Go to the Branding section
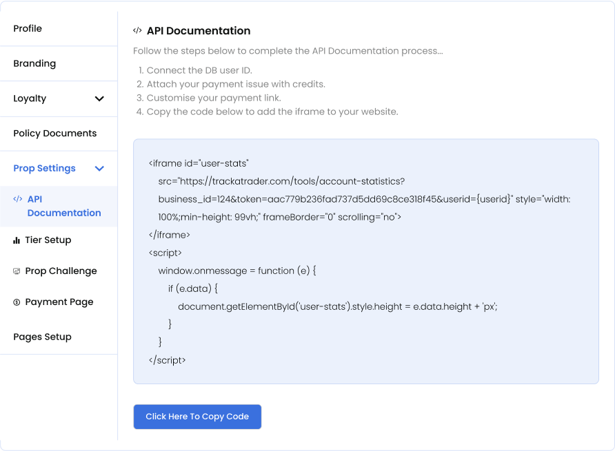Viewport: 615px width, 451px height. pos(34,63)
